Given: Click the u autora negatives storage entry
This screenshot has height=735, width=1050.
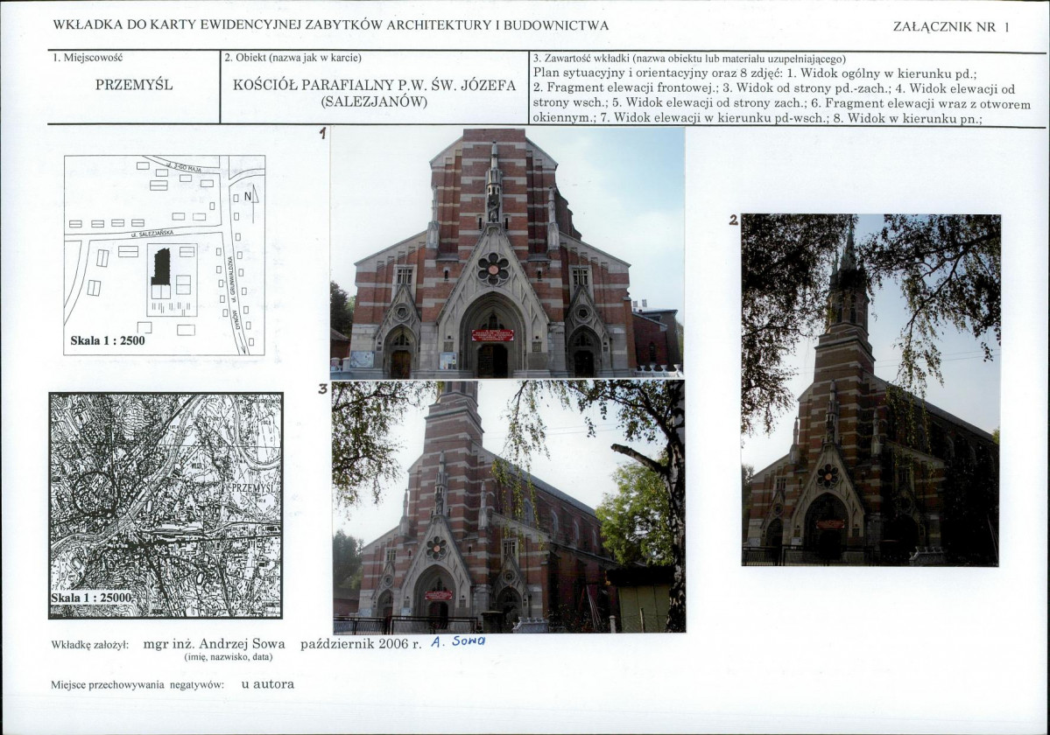Looking at the screenshot, I should [268, 684].
